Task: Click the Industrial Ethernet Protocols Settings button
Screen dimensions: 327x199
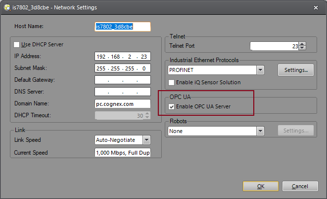Action: tap(296, 70)
